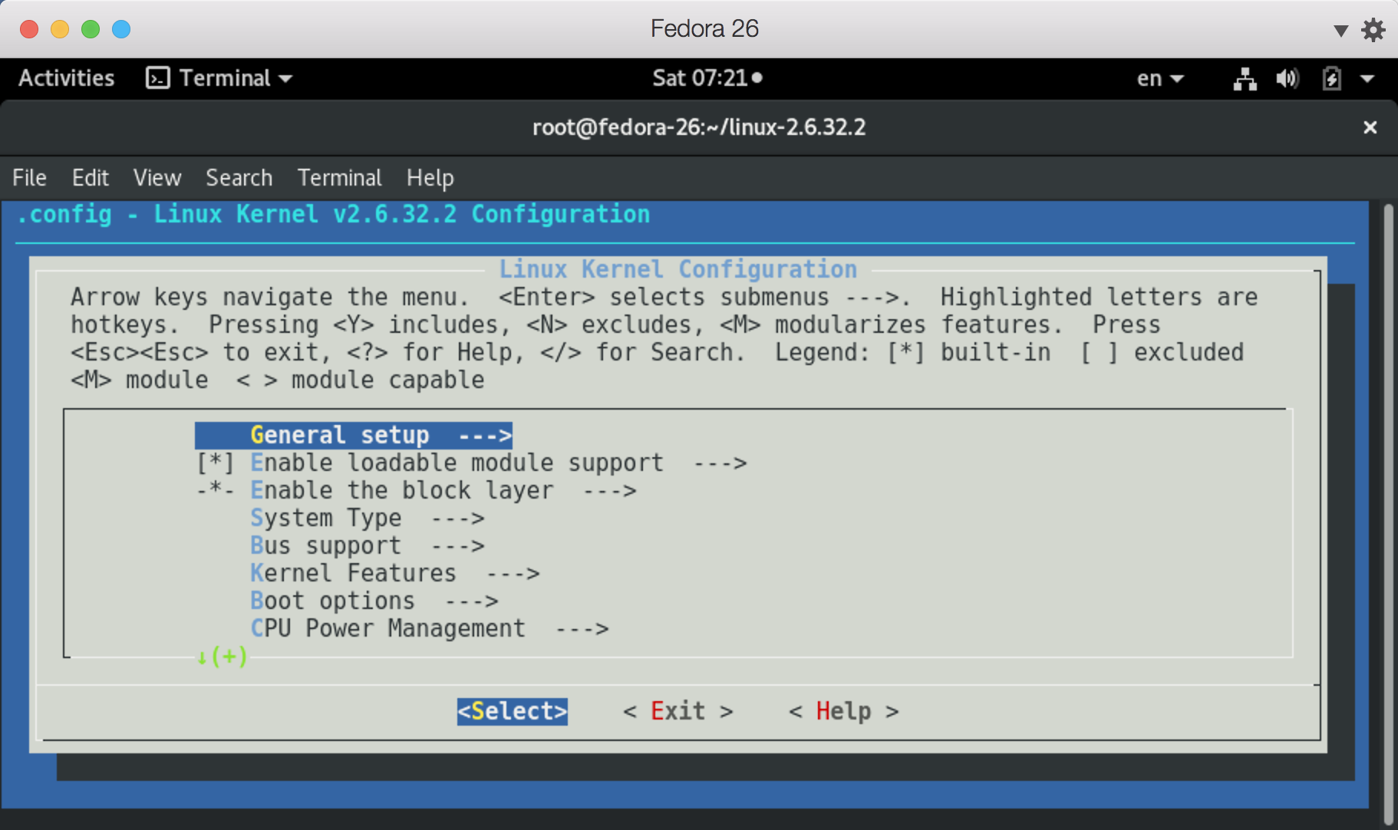Click the red close window light
Screen dimensions: 1398x830
point(29,29)
